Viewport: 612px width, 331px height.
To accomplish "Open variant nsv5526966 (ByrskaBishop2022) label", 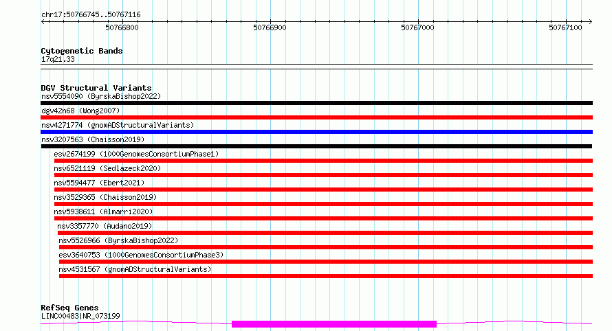I will coord(118,240).
